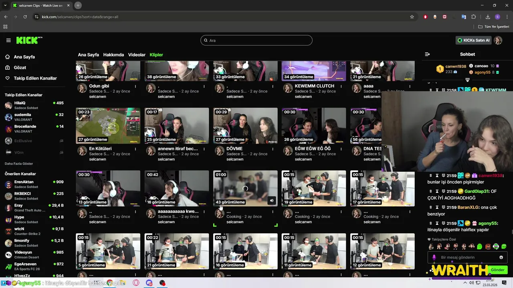Open options menu for KEWEMM CLUTCH clip
Image resolution: width=513 pixels, height=288 pixels.
pos(341,86)
